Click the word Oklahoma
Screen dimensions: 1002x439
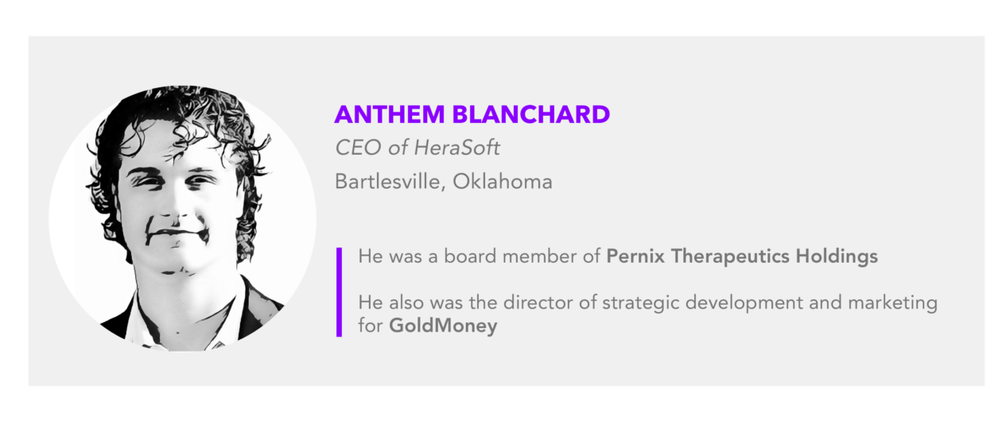coord(503,182)
